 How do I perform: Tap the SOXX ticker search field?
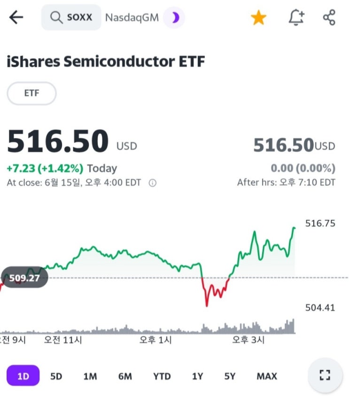point(79,18)
